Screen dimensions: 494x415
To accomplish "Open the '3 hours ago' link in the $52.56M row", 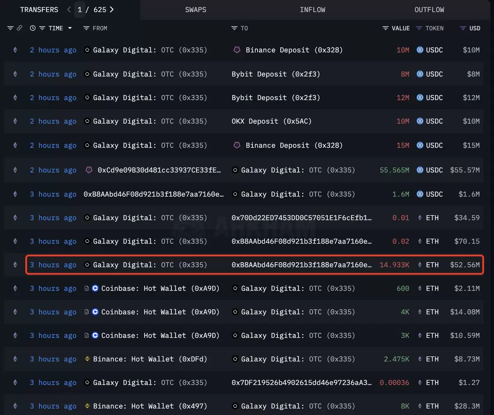I will pos(53,265).
